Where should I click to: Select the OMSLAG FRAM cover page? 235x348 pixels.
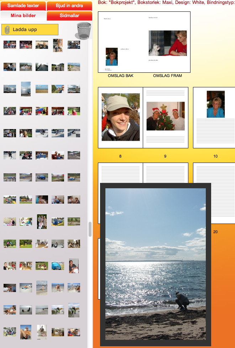click(x=167, y=42)
